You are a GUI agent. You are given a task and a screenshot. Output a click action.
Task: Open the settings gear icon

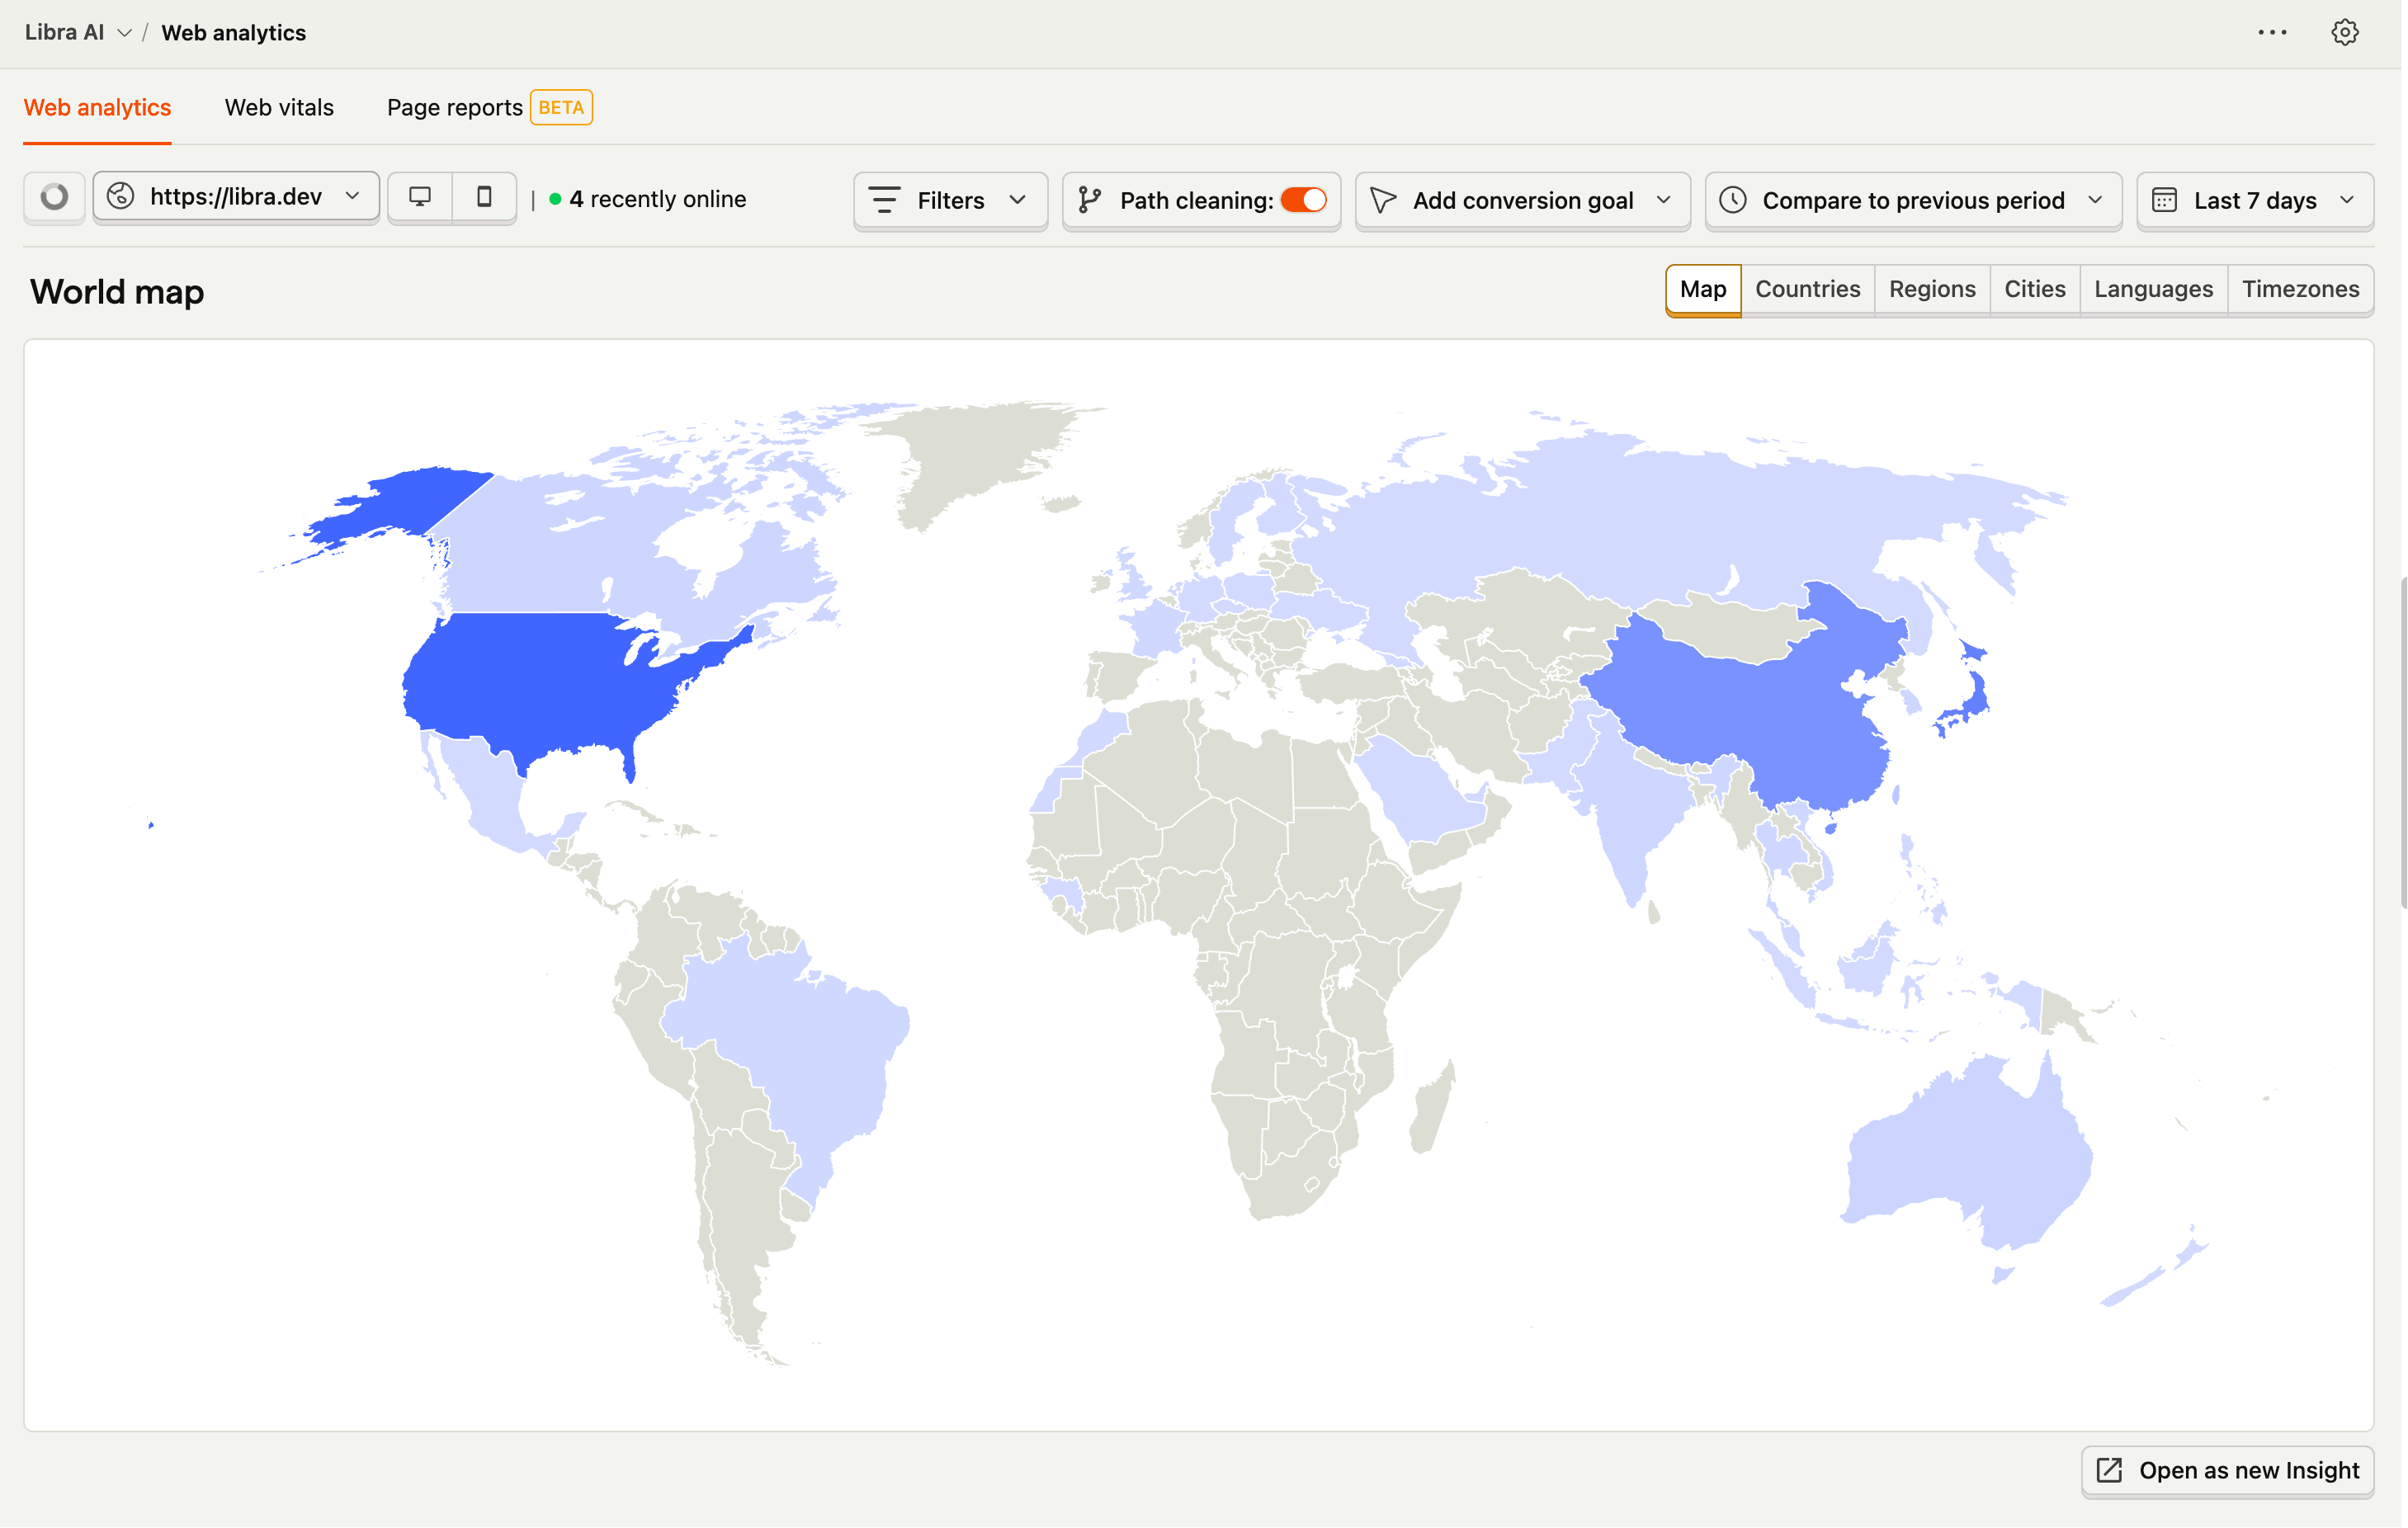pos(2344,32)
